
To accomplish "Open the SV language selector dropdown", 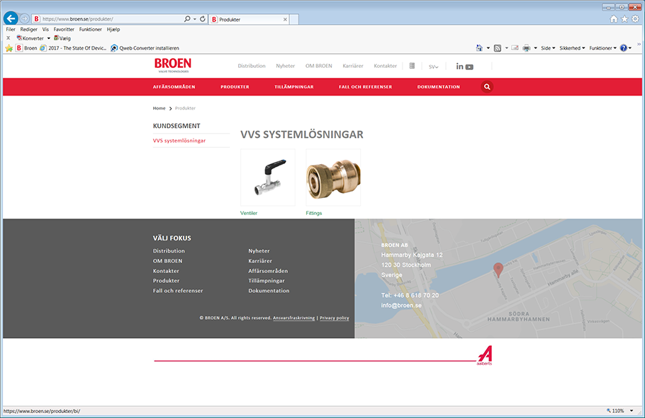I will point(434,66).
